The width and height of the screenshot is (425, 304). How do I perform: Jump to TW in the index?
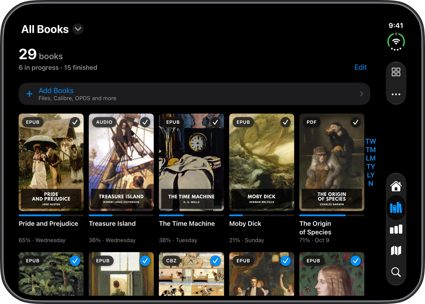[371, 141]
